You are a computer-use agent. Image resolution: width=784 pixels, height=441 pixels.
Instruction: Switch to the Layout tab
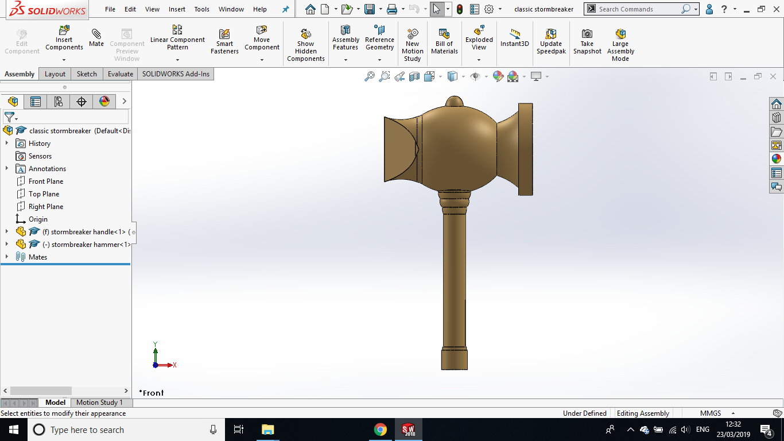55,74
